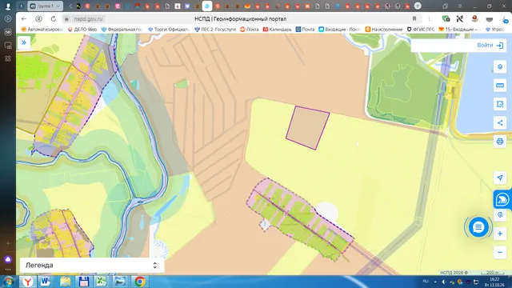Zoom out the map with minus
This screenshot has height=288, width=512.
(x=499, y=253)
